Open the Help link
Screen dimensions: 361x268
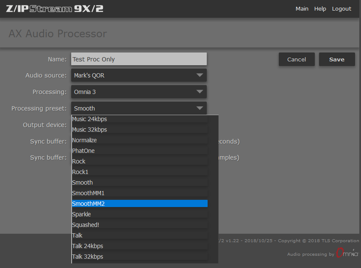tap(320, 9)
